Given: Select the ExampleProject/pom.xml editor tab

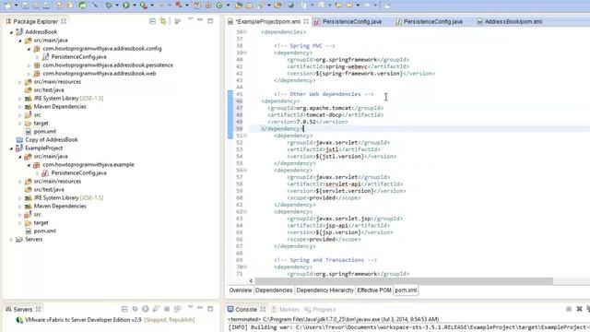Looking at the screenshot, I should pos(267,22).
